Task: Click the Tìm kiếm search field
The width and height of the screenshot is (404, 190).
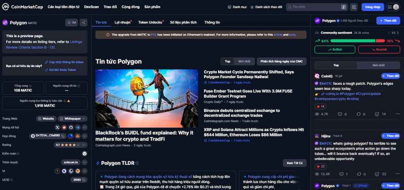Action: click(317, 7)
